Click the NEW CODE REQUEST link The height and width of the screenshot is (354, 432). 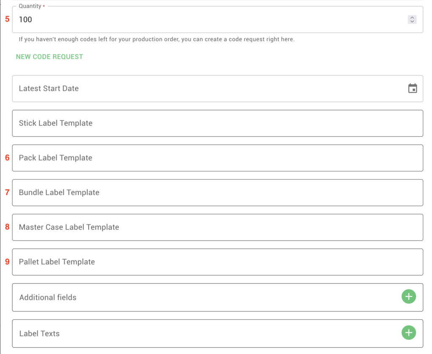(49, 57)
